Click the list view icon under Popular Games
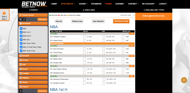 pos(20,20)
